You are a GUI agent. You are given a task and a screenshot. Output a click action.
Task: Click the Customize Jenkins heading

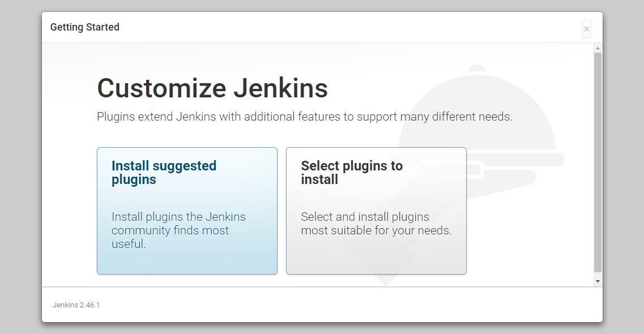pos(212,88)
